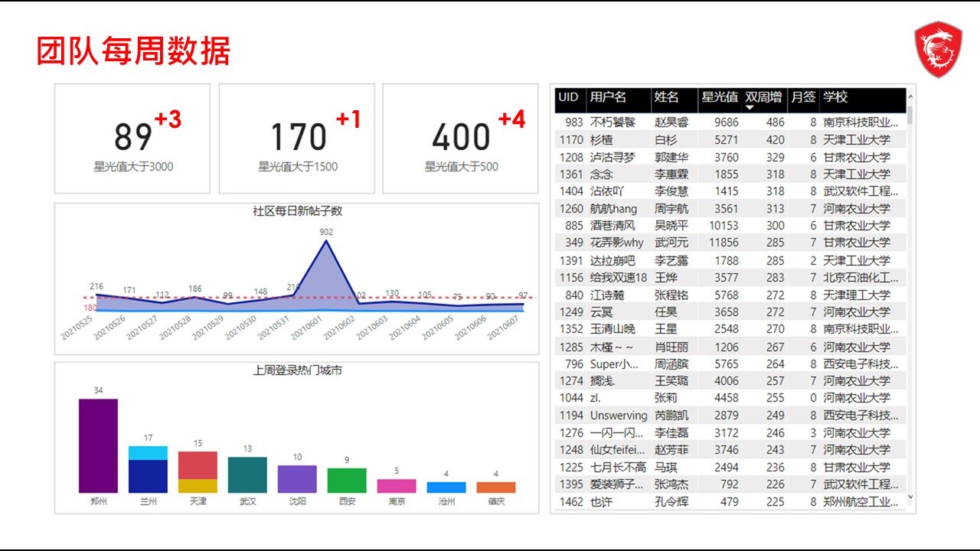Select the violet 沈阳 bar

click(x=297, y=479)
